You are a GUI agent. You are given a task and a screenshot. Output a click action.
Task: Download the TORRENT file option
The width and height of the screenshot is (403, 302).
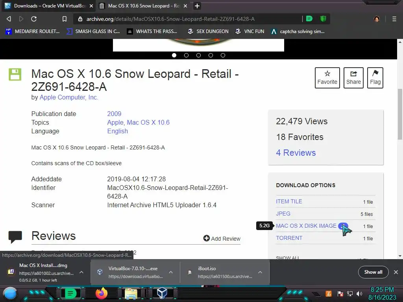pos(289,238)
